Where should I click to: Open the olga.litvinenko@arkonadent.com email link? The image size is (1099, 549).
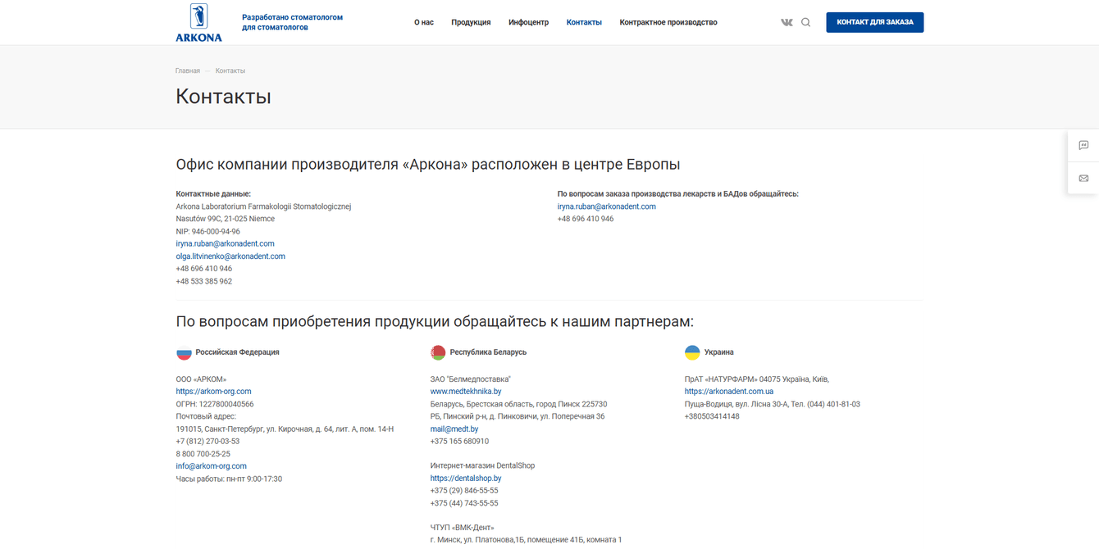click(230, 256)
